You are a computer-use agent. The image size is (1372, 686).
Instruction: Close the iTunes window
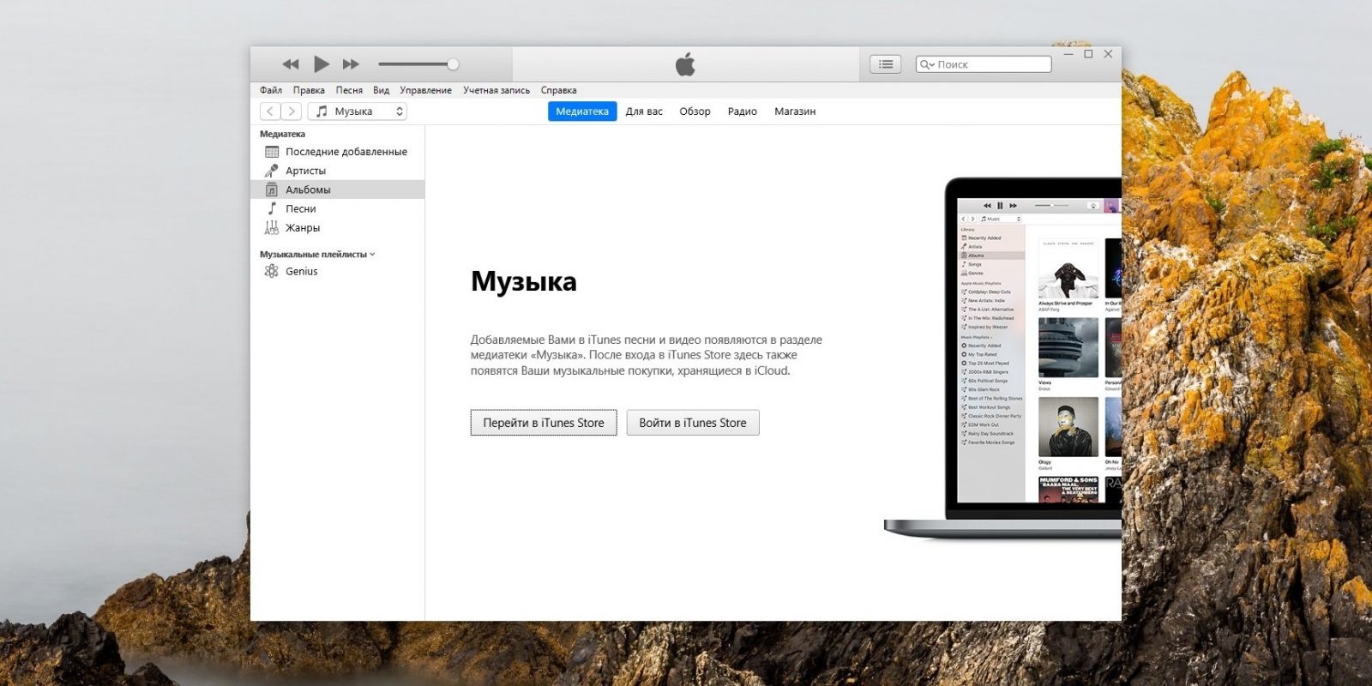point(1108,54)
